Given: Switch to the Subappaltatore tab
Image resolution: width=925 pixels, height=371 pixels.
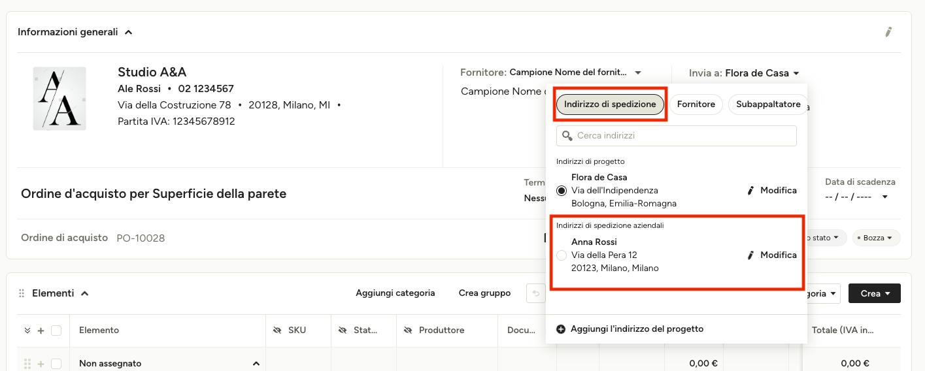Looking at the screenshot, I should pos(767,105).
